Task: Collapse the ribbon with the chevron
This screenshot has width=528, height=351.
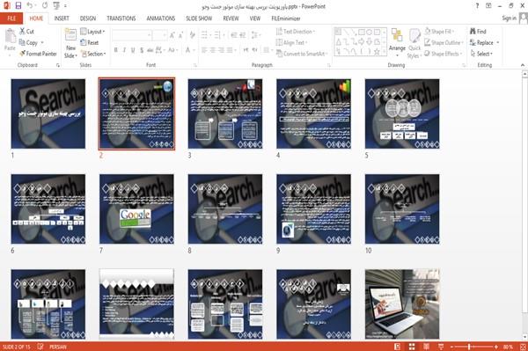Action: point(523,65)
